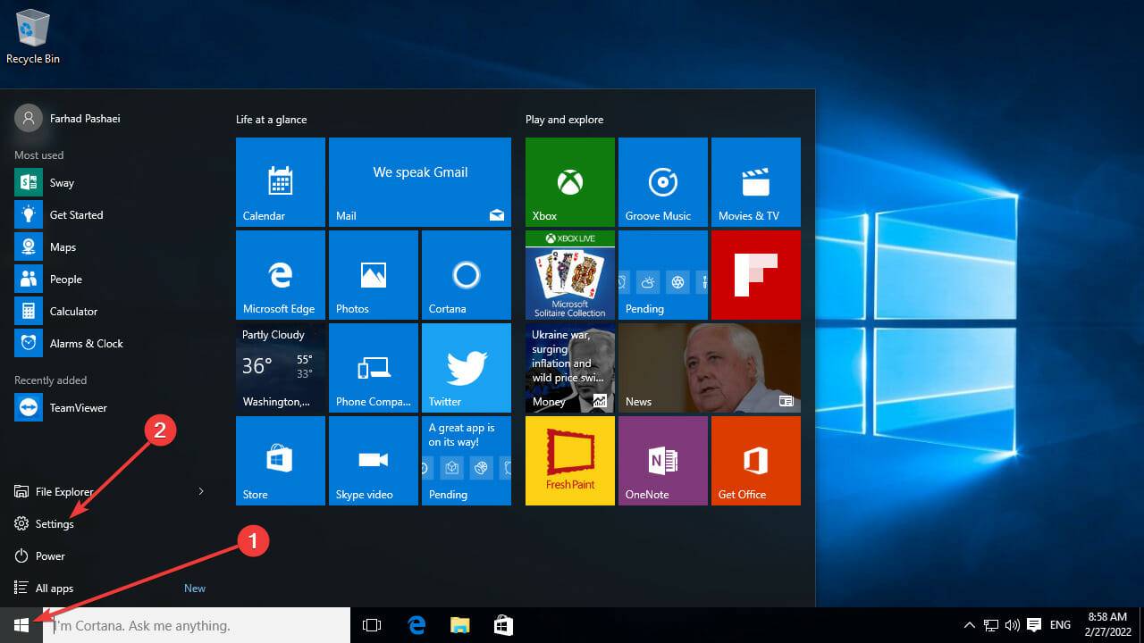Screen dimensions: 1144x643
Task: Launch Maps from the sidebar
Action: (x=64, y=246)
